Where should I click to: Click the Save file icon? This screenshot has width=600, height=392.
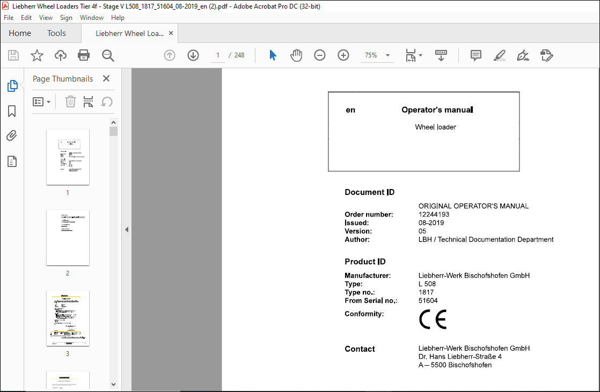13,55
